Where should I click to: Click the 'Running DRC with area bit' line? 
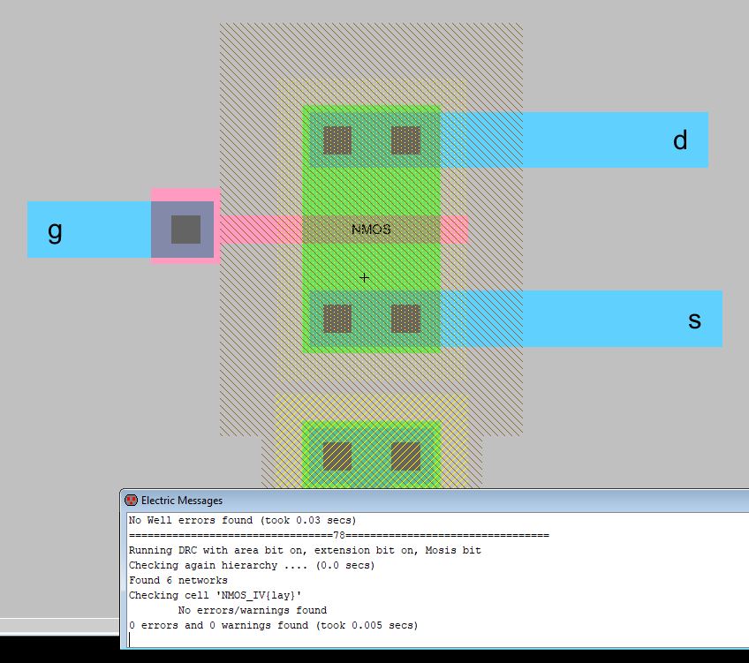pos(305,550)
